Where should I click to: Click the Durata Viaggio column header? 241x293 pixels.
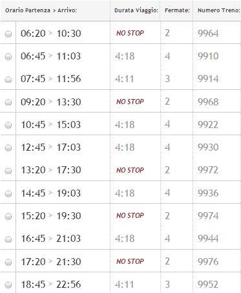pos(136,10)
